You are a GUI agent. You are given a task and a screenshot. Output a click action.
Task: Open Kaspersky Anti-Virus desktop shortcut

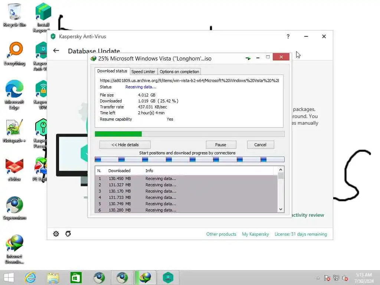pos(40,56)
